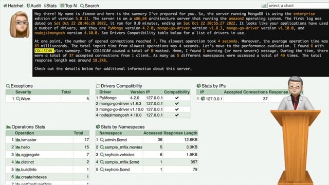Image resolution: width=329 pixels, height=185 pixels.
Task: Click the magnifier icon next to Warn
Action: click(18, 99)
